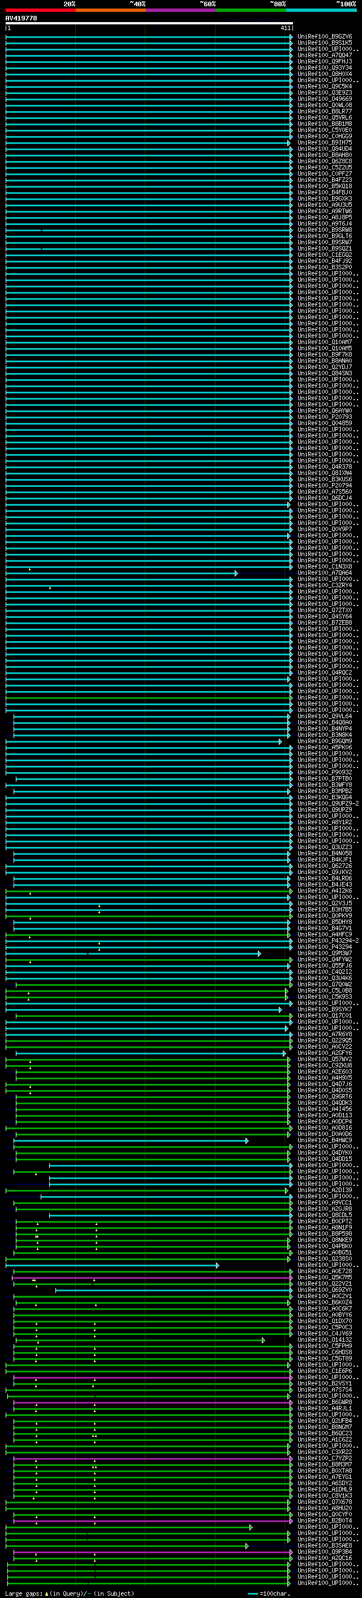Select the UniRef100_Q10AM7 label

(x=325, y=342)
